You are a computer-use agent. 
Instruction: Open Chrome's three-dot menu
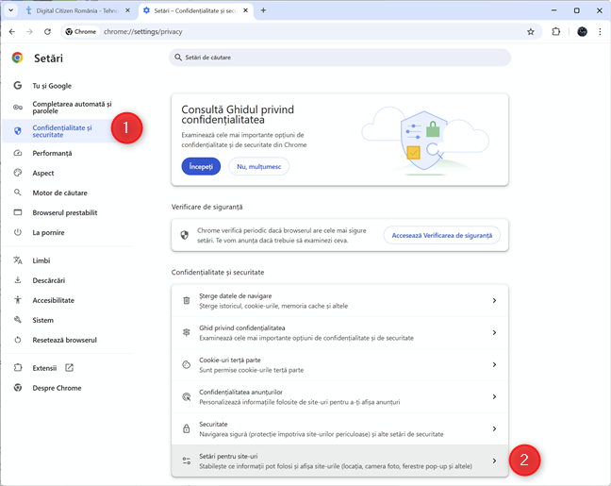coord(600,31)
